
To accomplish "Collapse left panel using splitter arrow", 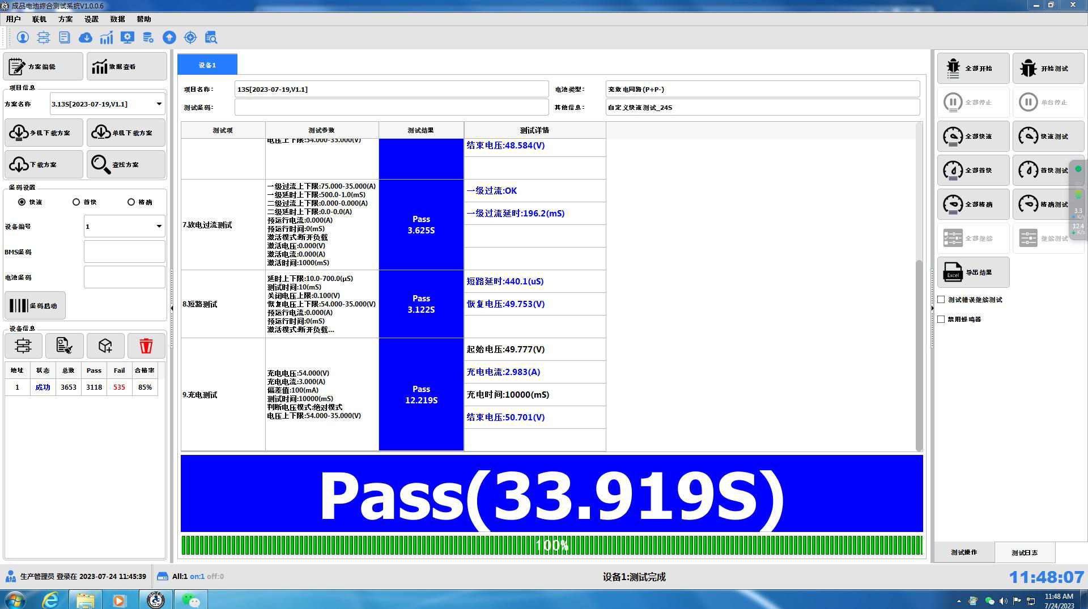I will point(172,308).
